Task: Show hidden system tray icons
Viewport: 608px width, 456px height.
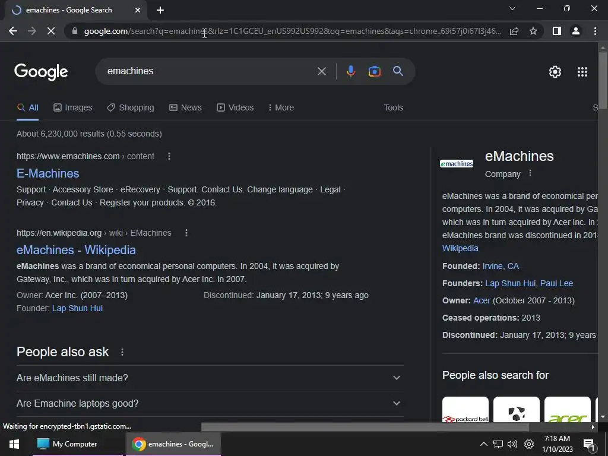Action: coord(483,444)
